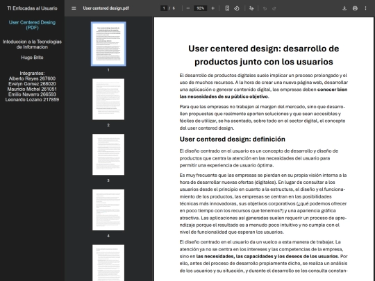Edit the current page number field
This screenshot has width=375, height=281.
164,8
